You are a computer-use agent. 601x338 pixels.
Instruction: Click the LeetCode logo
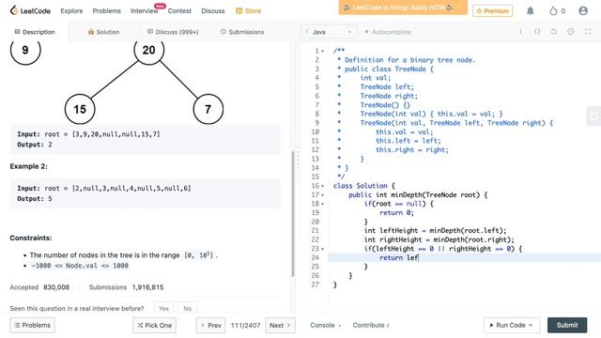pos(30,10)
